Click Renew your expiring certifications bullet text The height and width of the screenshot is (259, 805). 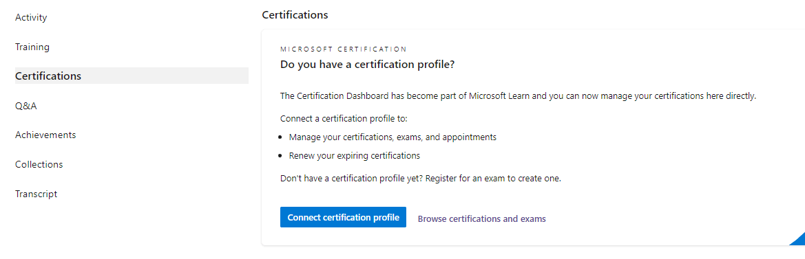[355, 155]
